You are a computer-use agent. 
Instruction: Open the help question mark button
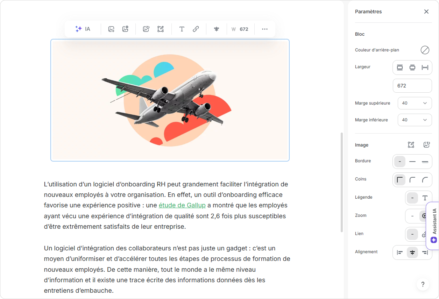(423, 284)
